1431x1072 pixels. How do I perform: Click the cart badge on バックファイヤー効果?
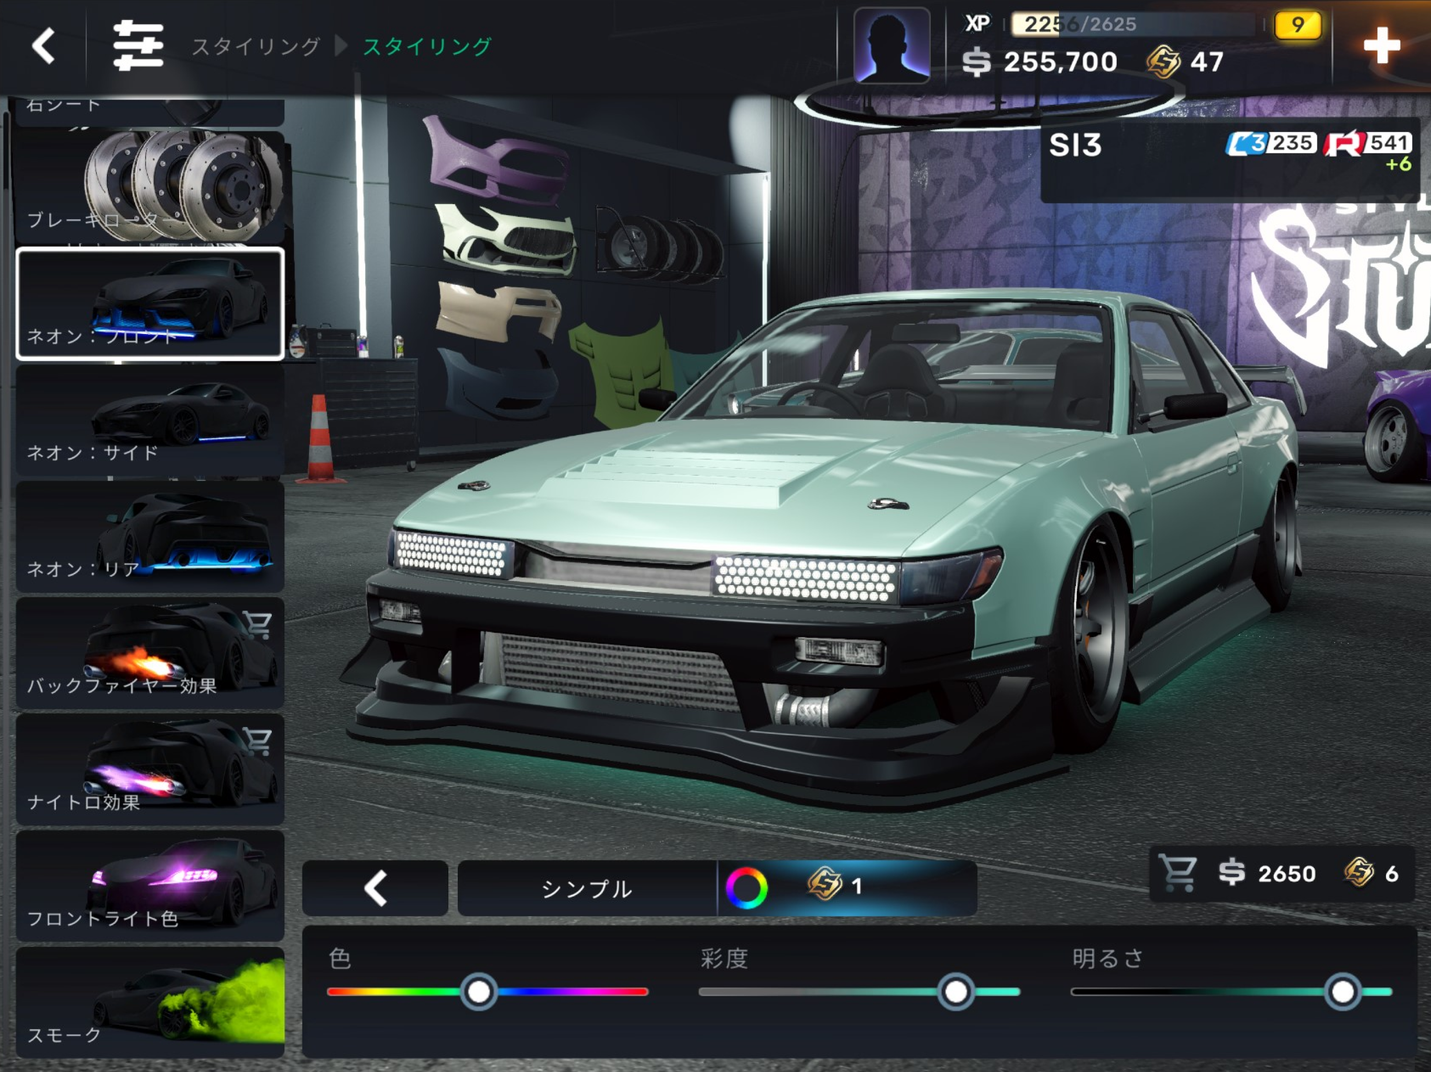click(258, 624)
